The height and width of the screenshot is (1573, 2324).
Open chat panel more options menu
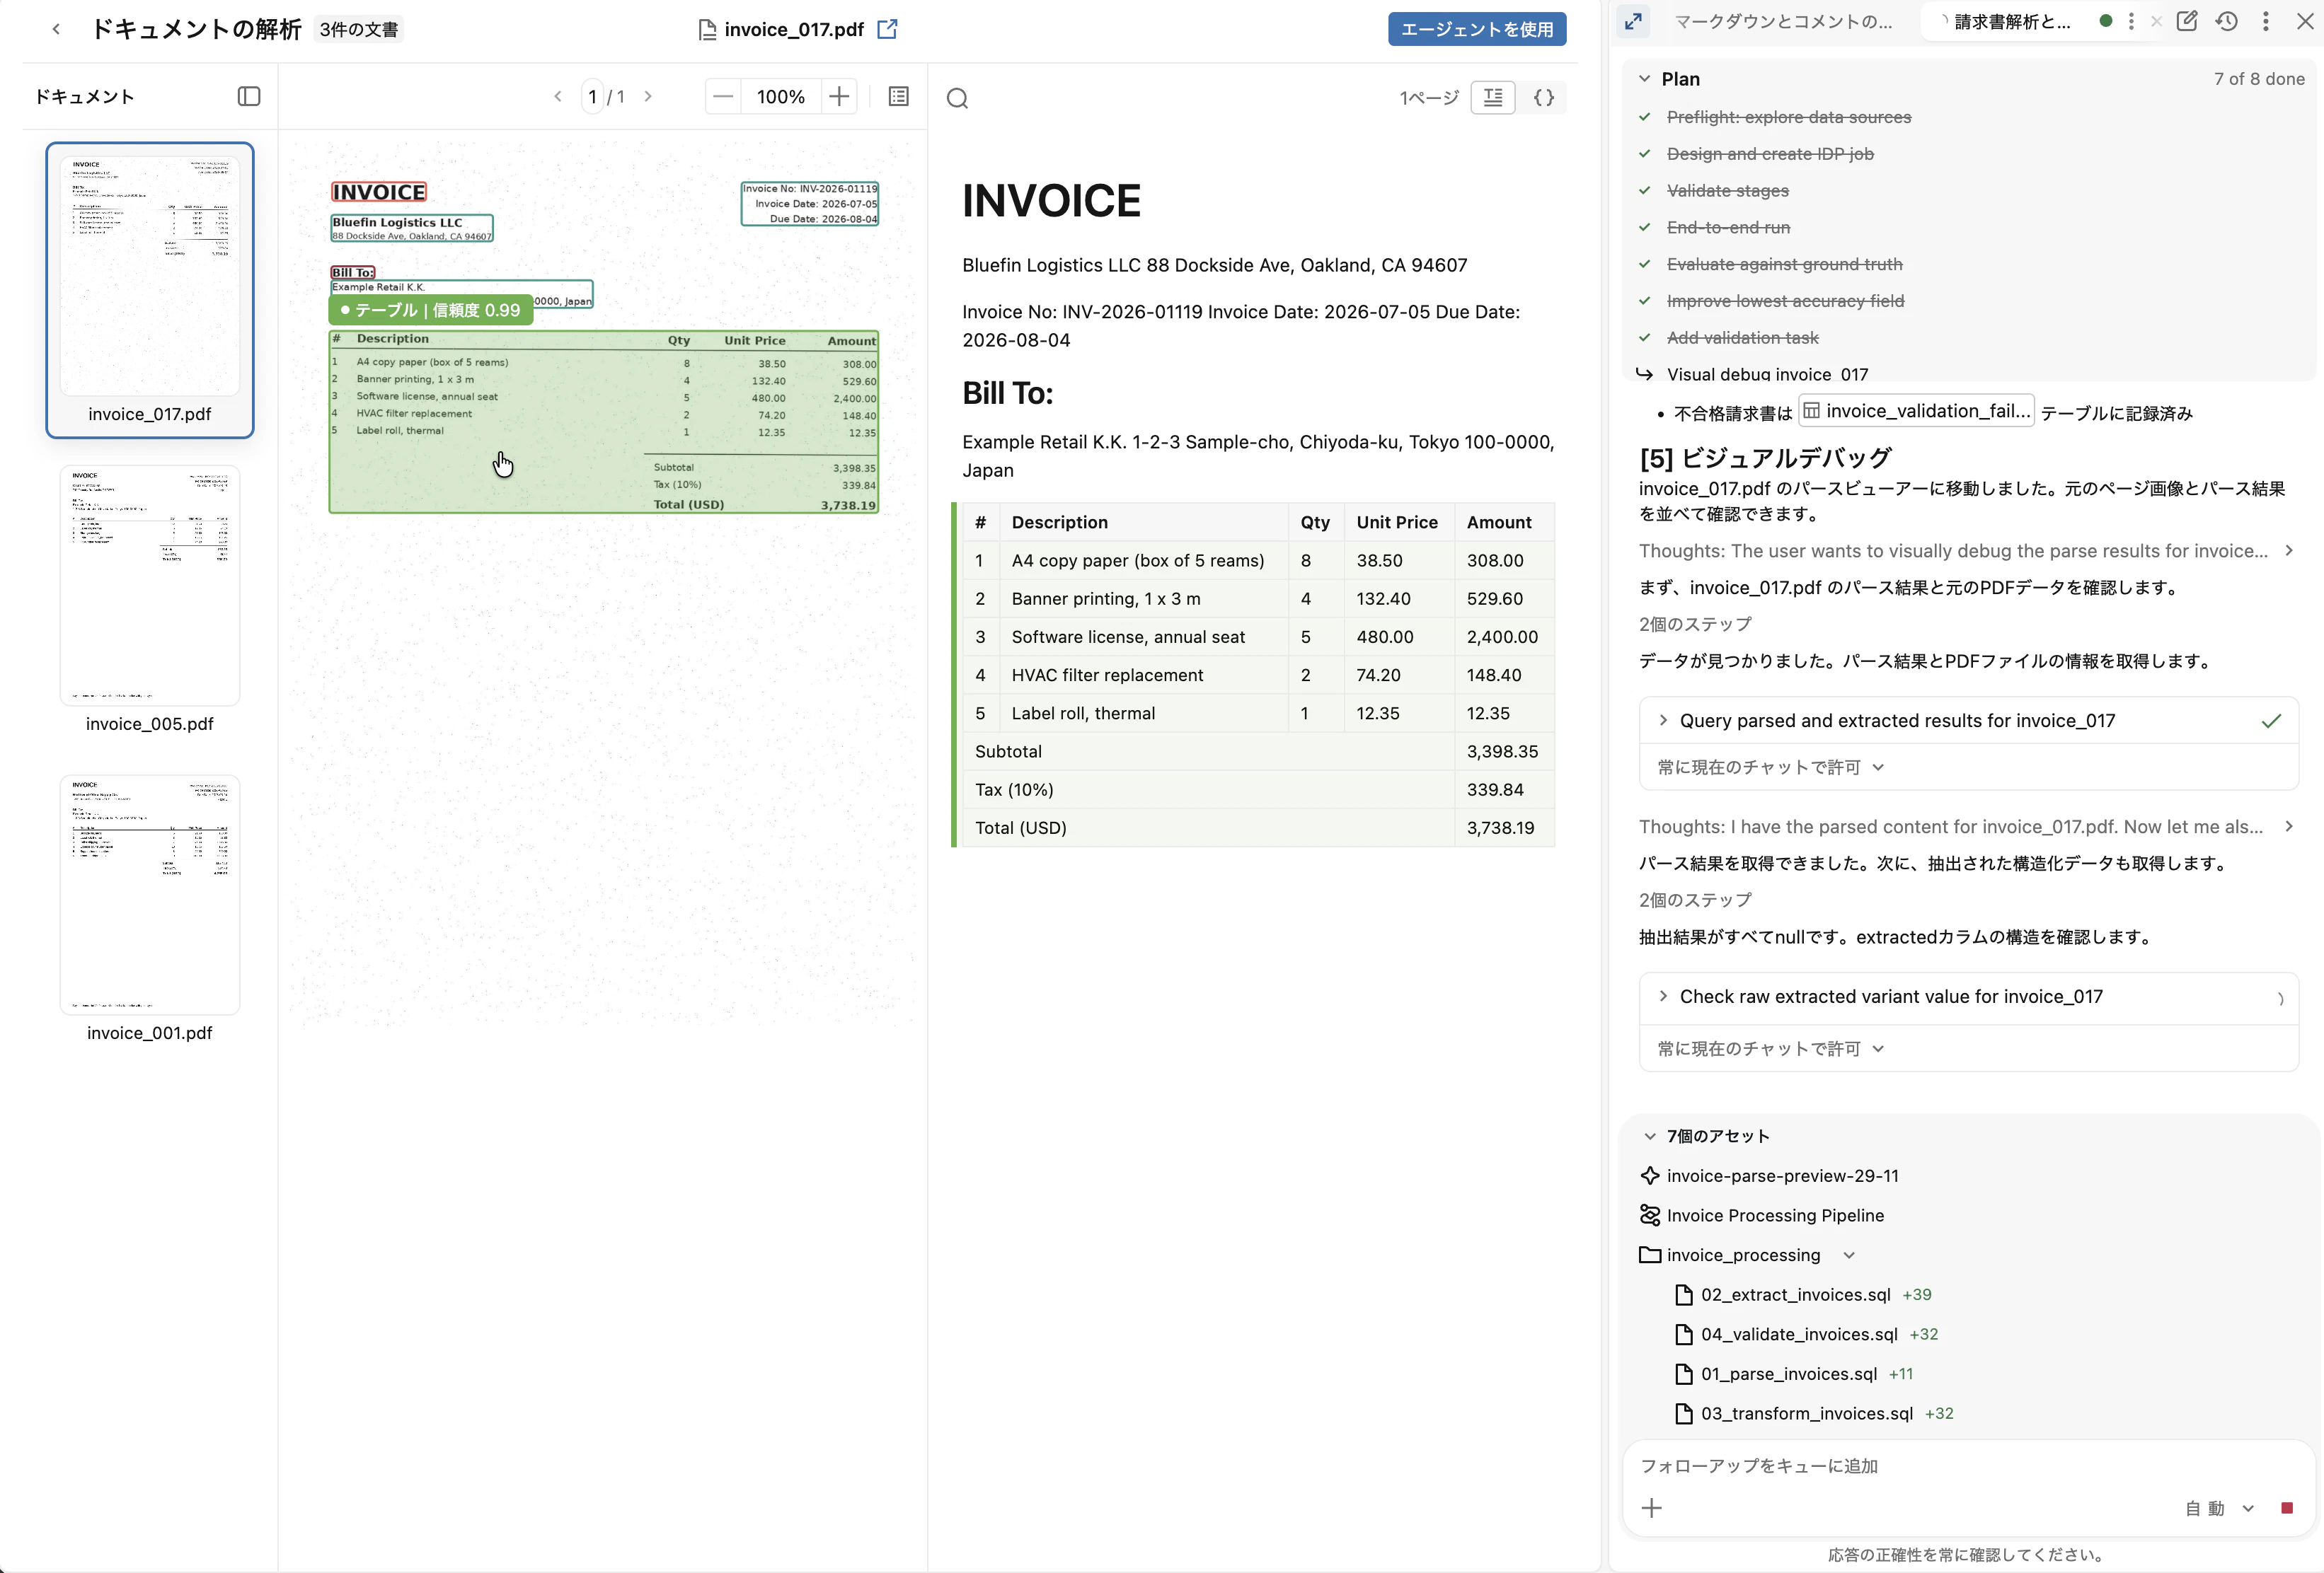click(x=2266, y=21)
